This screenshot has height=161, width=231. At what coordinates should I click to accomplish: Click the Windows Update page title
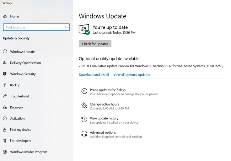pyautogui.click(x=103, y=16)
